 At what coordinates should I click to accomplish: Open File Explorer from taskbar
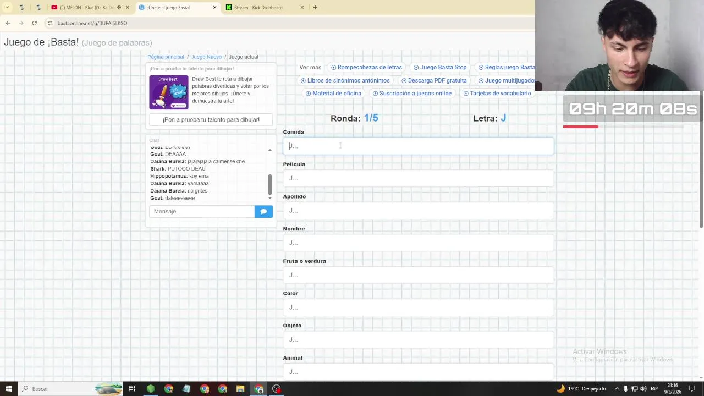(x=240, y=389)
